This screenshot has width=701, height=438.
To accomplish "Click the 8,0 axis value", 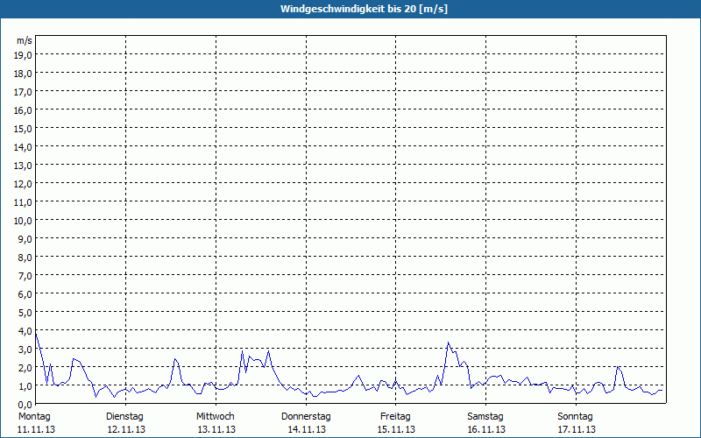I will 25,258.
